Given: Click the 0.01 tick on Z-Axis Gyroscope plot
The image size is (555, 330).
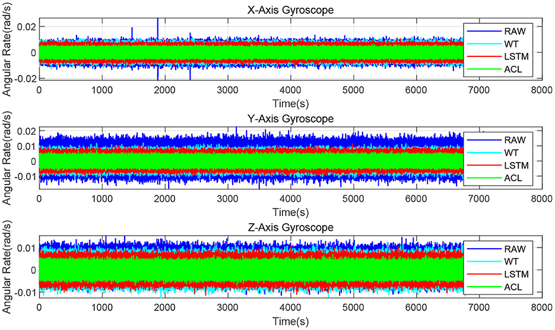Looking at the screenshot, I should (x=27, y=248).
